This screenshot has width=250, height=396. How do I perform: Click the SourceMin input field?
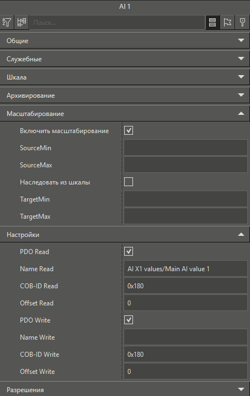pyautogui.click(x=185, y=148)
